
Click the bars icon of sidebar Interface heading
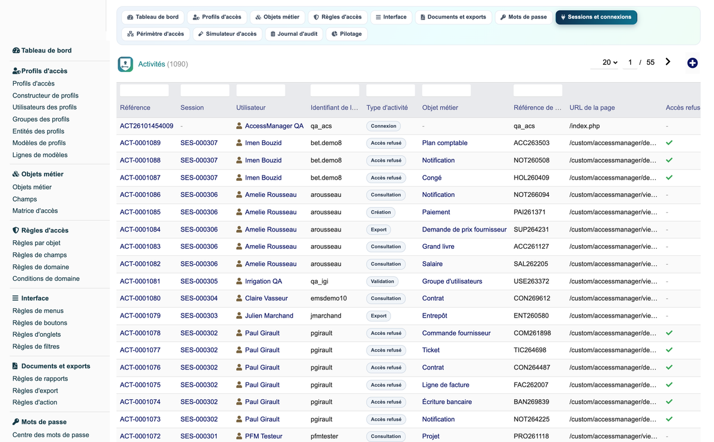pyautogui.click(x=15, y=298)
